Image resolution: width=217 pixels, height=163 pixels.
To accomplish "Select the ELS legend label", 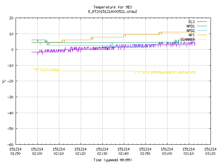I will click(192, 22).
